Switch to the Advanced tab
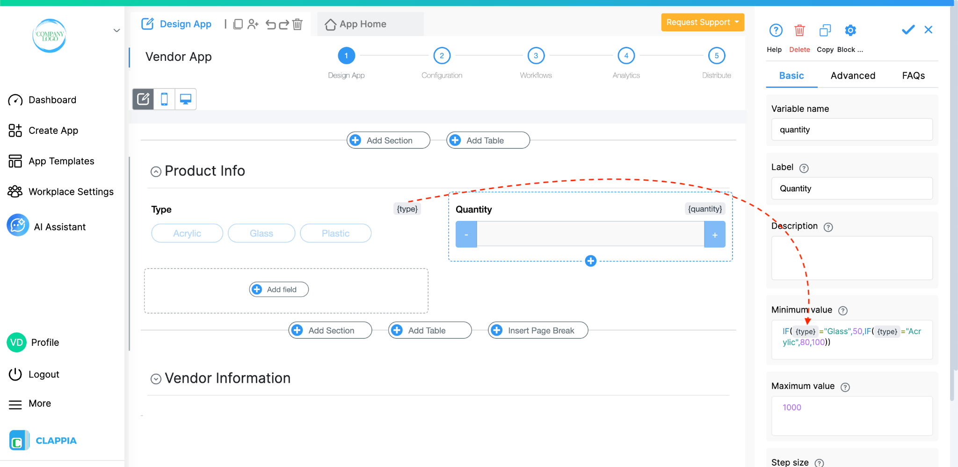This screenshot has height=467, width=958. (853, 76)
